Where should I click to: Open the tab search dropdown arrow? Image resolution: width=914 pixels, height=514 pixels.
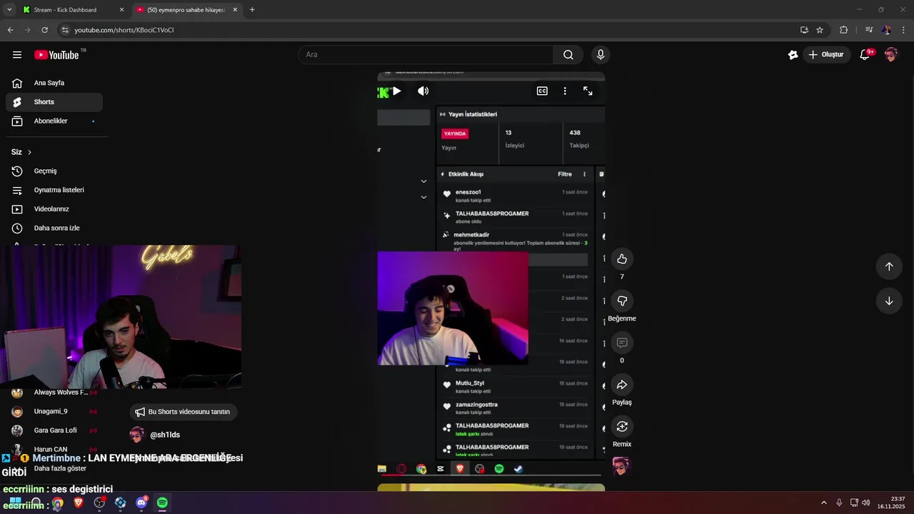9,10
